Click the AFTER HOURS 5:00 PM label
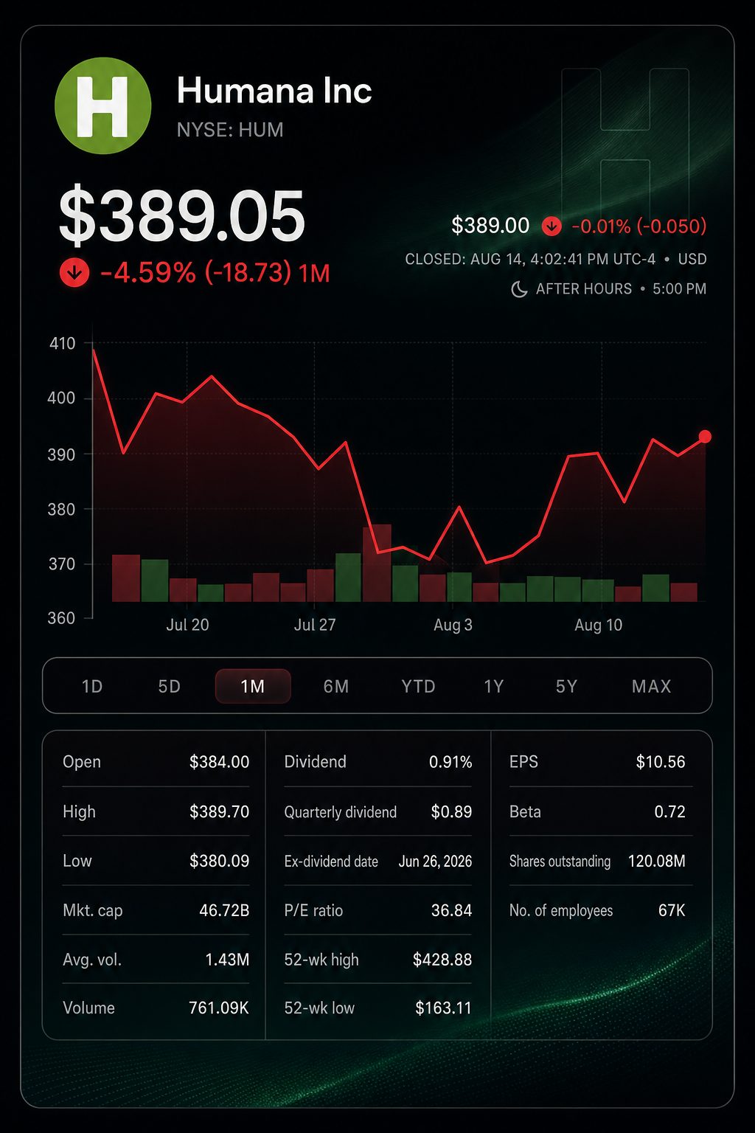The width and height of the screenshot is (755, 1133). pyautogui.click(x=621, y=289)
